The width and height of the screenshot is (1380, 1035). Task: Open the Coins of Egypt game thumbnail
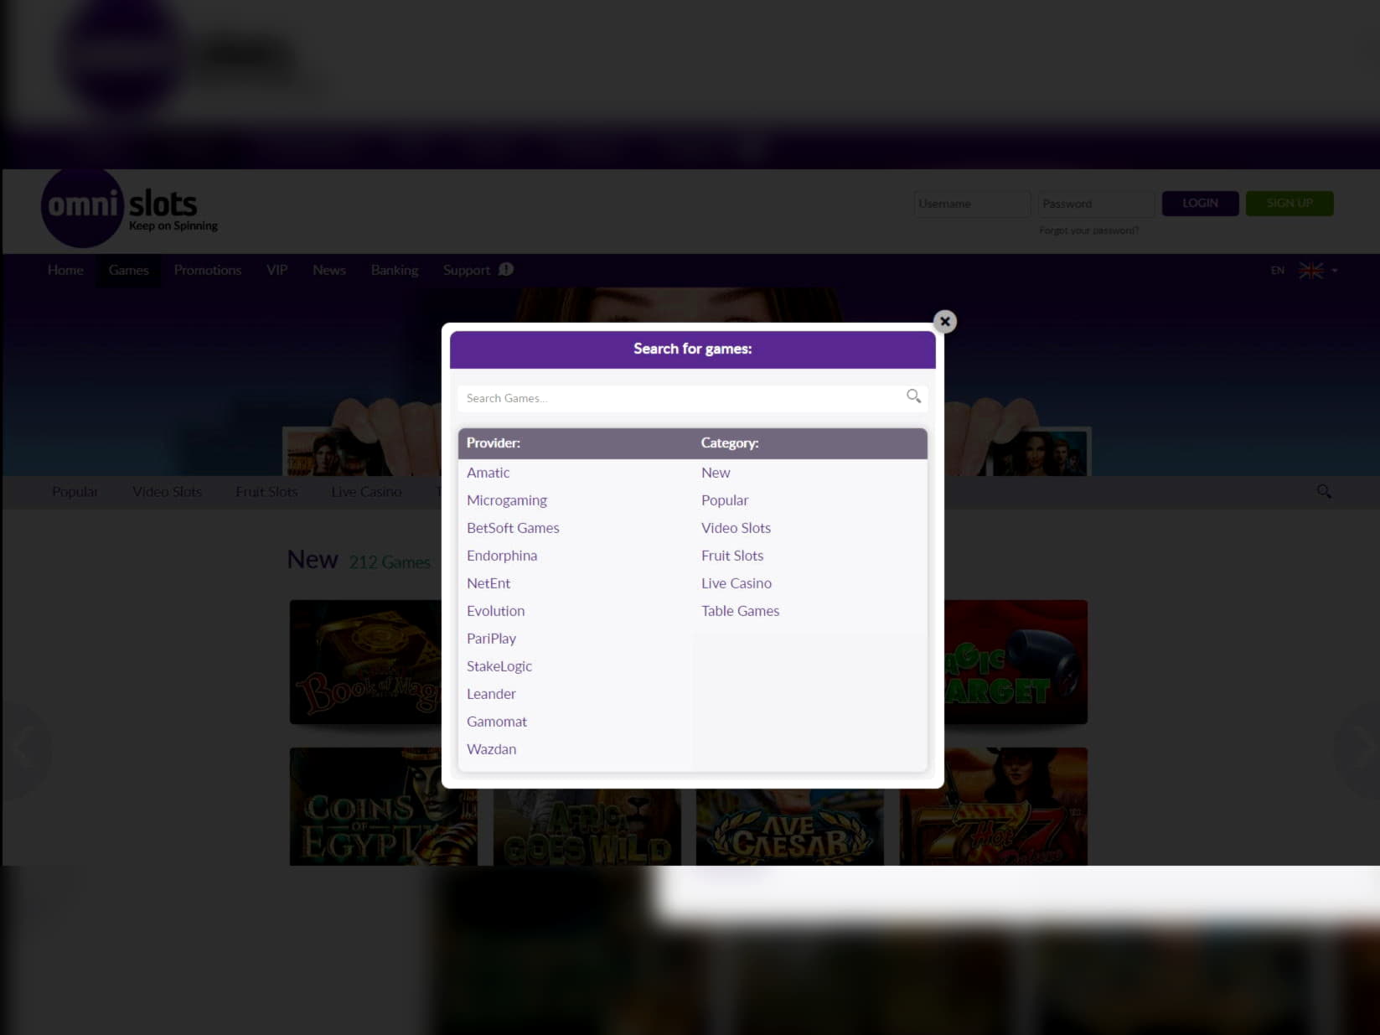click(x=383, y=806)
